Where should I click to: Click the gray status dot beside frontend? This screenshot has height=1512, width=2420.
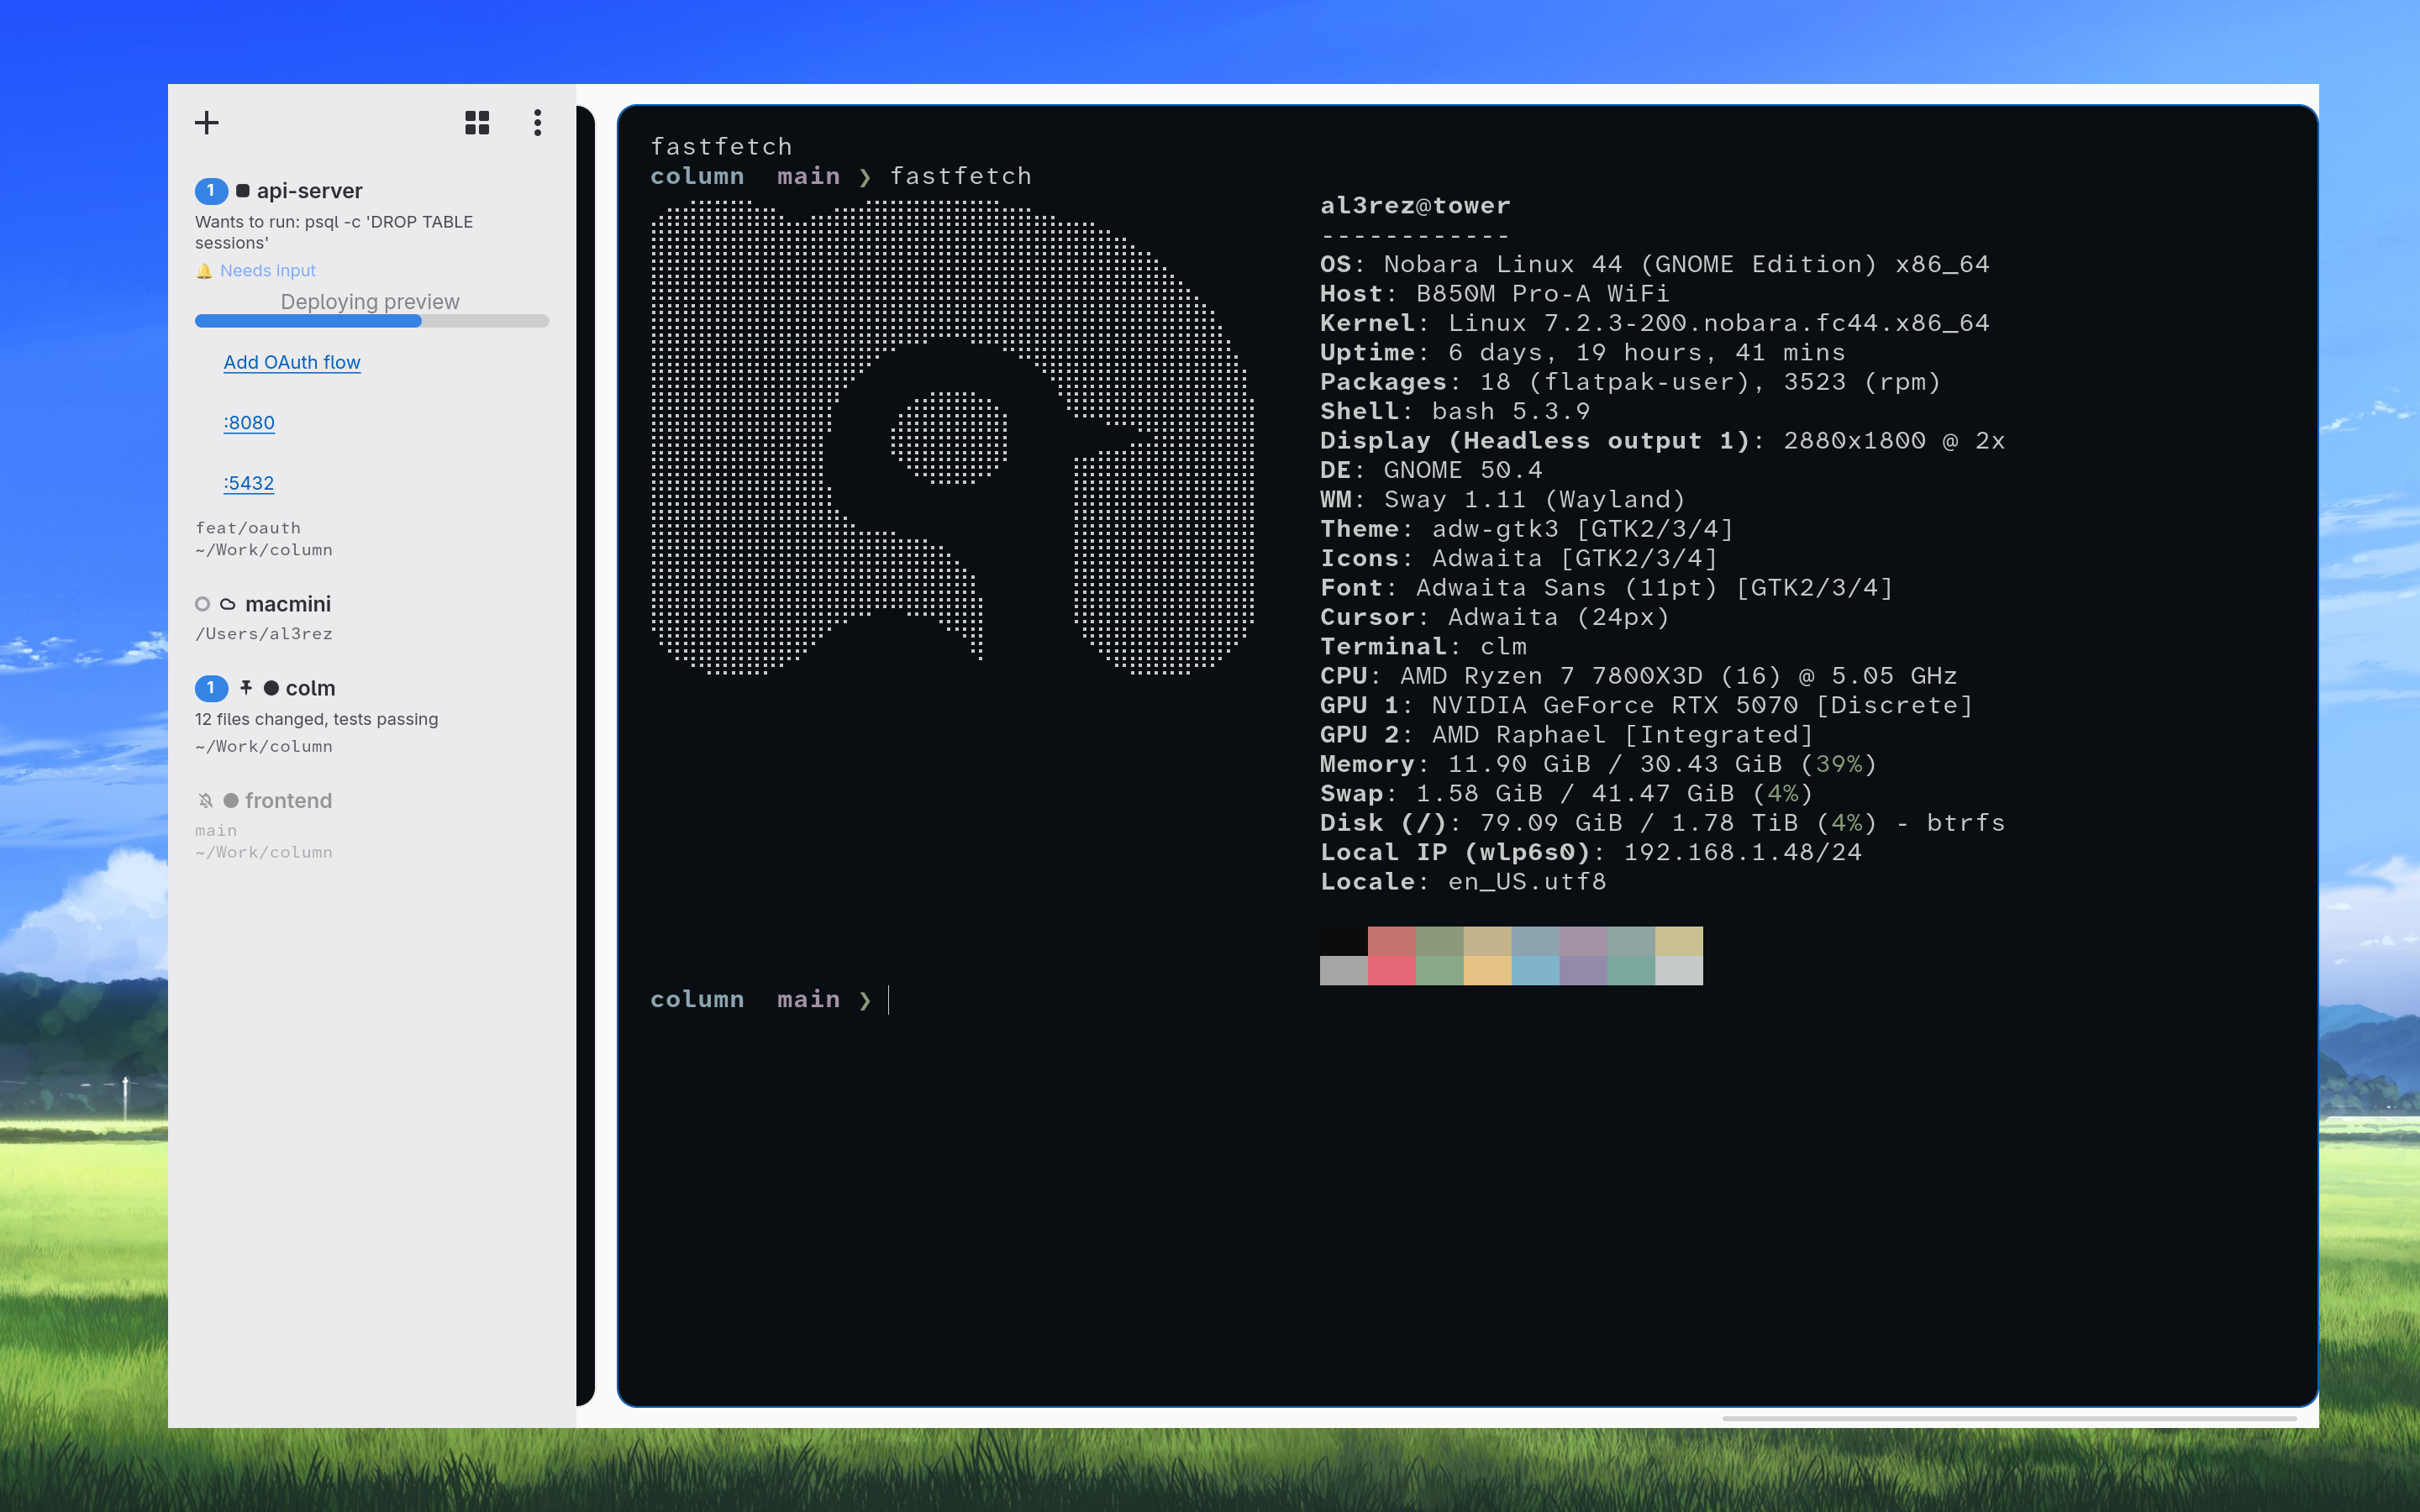231,800
